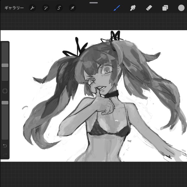Select the blue Brush tool
The height and width of the screenshot is (187, 187).
coord(117,8)
